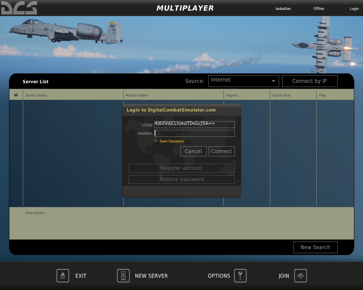Focus the PASSWD input field
Image resolution: width=363 pixels, height=290 pixels.
coord(194,133)
